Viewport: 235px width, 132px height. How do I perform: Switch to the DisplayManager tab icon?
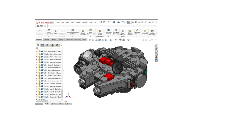[57, 45]
